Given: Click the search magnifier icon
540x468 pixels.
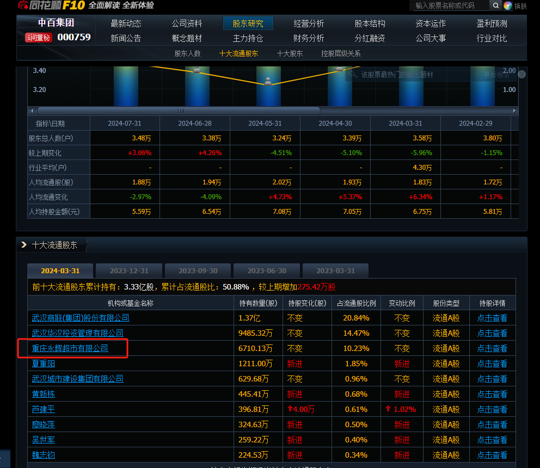Looking at the screenshot, I should 495,5.
